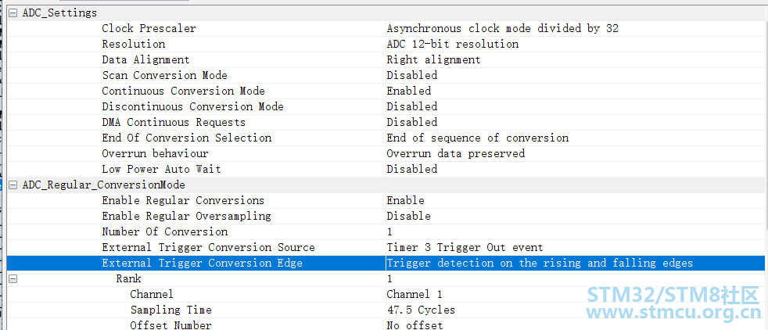This screenshot has width=768, height=330.
Task: Toggle Scan Conversion Mode Disabled value
Action: (411, 75)
